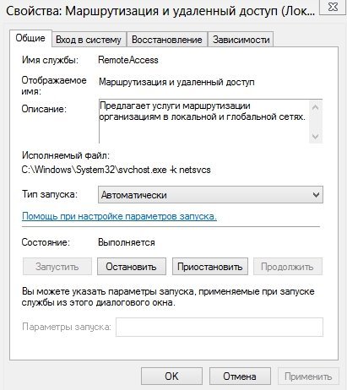Close the properties dialog window
The width and height of the screenshot is (347, 390).
(333, 7)
